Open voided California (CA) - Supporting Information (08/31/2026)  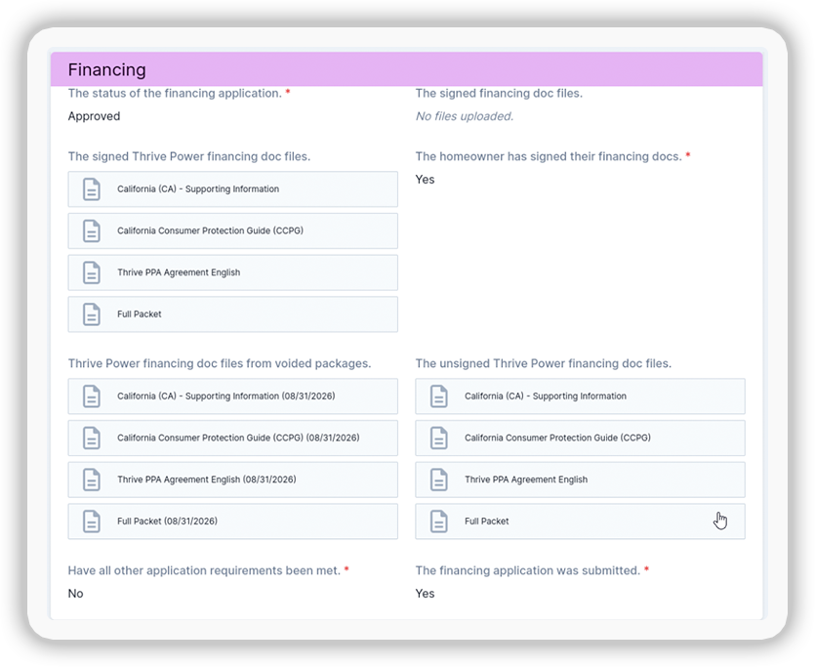pos(233,396)
